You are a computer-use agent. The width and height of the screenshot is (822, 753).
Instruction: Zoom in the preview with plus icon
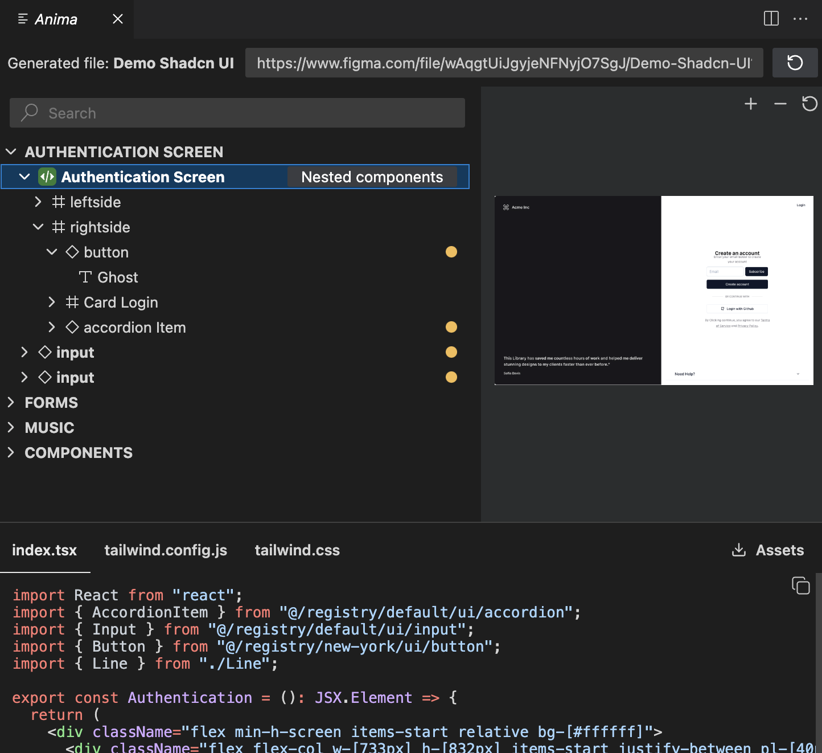tap(751, 104)
